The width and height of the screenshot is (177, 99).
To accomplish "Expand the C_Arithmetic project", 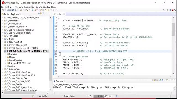I will click(x=2, y=21).
